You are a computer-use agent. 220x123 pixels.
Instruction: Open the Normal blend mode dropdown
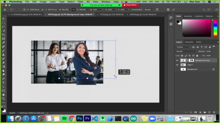[x=186, y=51]
